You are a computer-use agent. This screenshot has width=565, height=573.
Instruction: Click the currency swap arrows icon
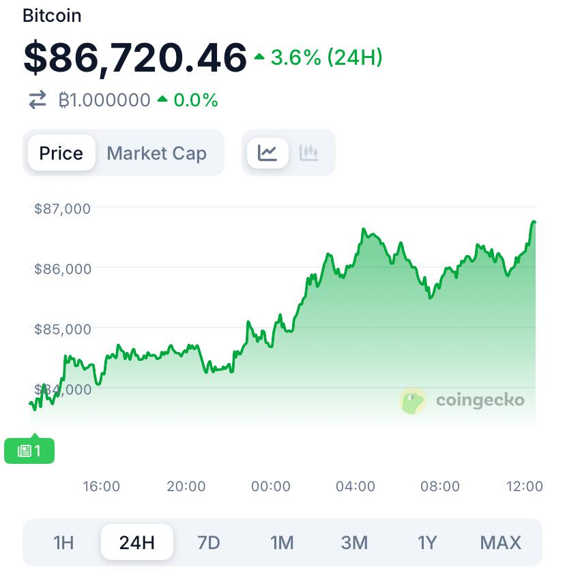click(x=37, y=101)
